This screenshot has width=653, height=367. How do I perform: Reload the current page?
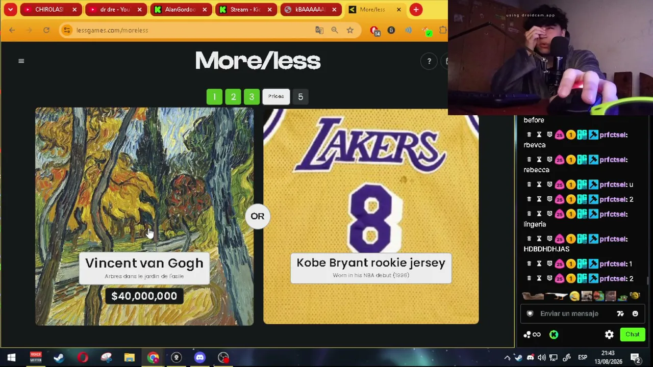tap(46, 30)
